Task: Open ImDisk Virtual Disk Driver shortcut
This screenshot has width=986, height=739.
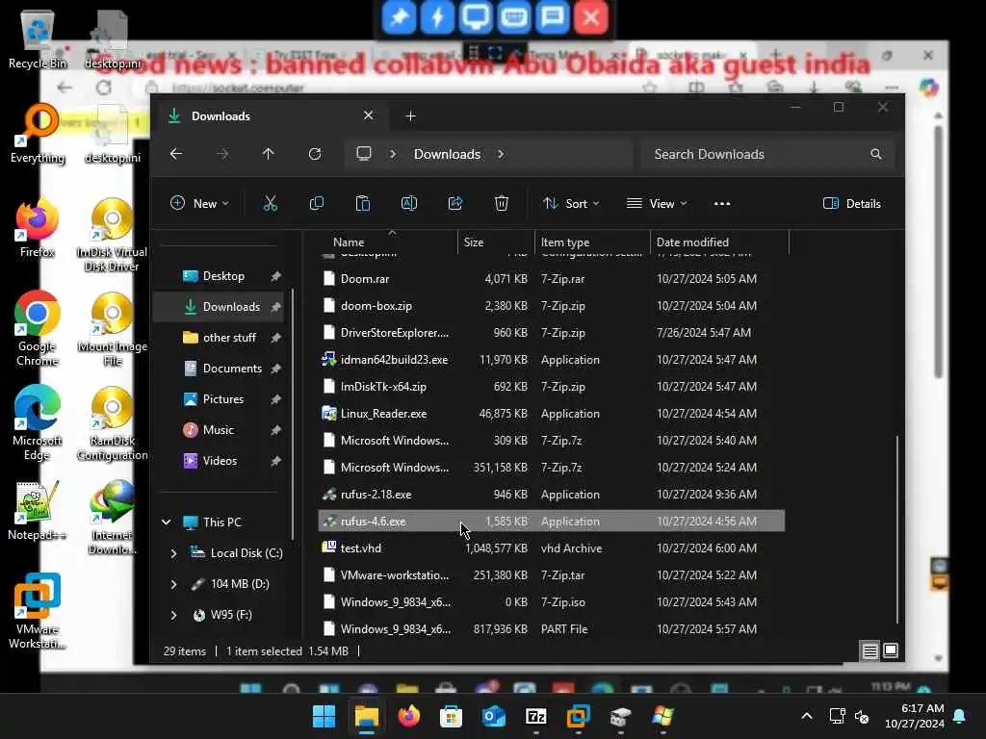Action: pos(112,235)
